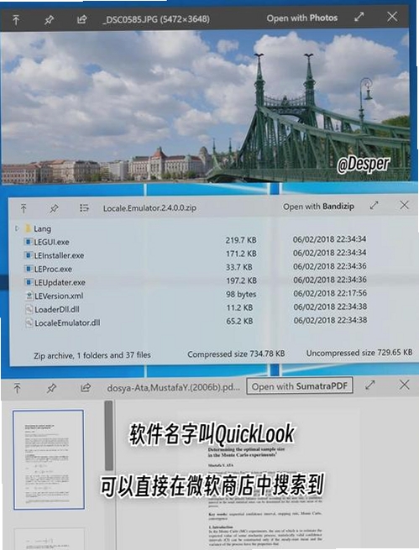Pin the PDF preview window
419x550 pixels.
(51, 388)
